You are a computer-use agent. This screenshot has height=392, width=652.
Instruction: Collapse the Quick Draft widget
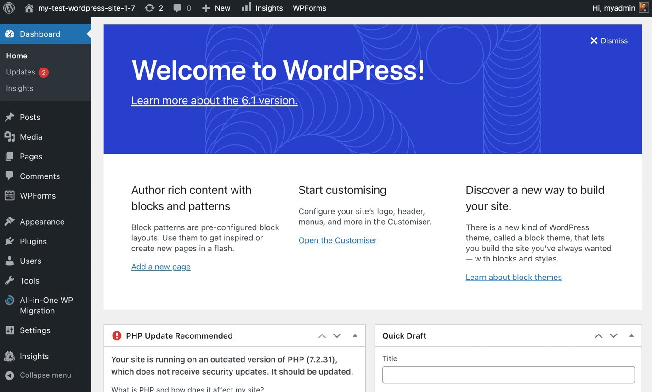[x=631, y=335]
